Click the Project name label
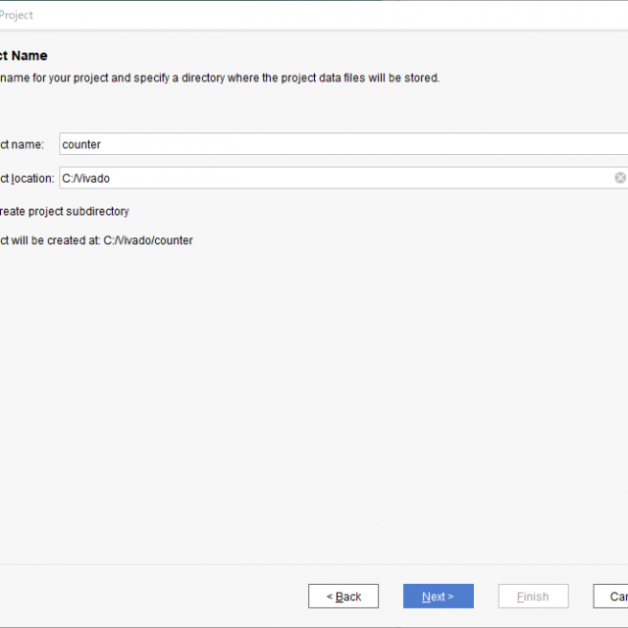This screenshot has height=628, width=628. click(22, 144)
